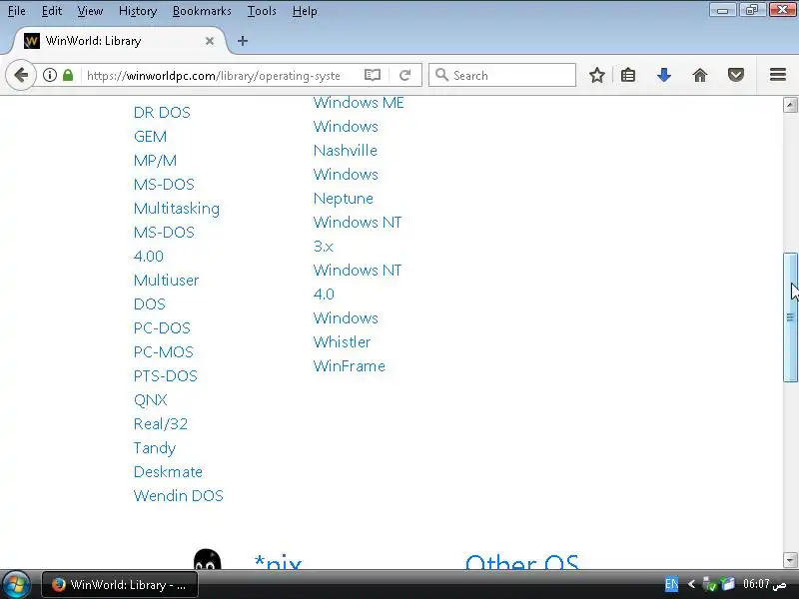Open the Firefox hamburger menu

pyautogui.click(x=778, y=75)
